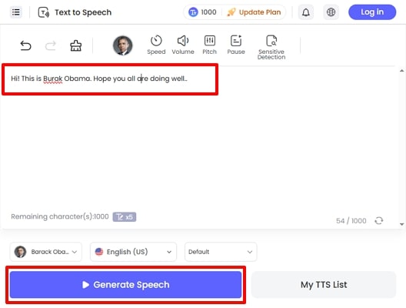Click the Remaining character(s):1000 text
Image resolution: width=406 pixels, height=308 pixels.
pos(60,216)
